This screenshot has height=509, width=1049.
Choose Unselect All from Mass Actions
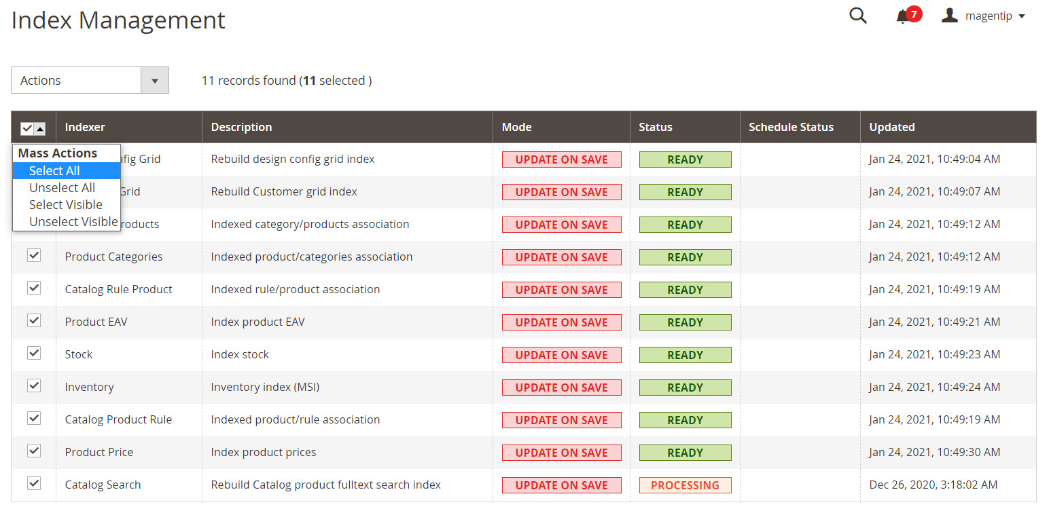click(62, 187)
